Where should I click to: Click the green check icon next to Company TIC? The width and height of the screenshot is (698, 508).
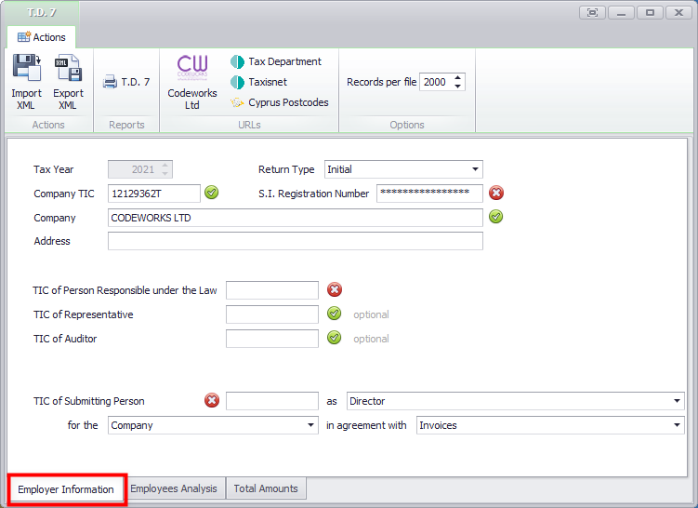[x=212, y=193]
